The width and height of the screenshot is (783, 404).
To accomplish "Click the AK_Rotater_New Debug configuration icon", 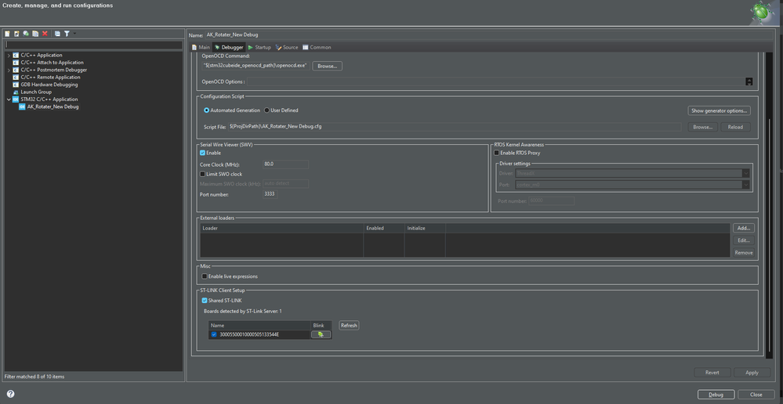I will (x=22, y=106).
